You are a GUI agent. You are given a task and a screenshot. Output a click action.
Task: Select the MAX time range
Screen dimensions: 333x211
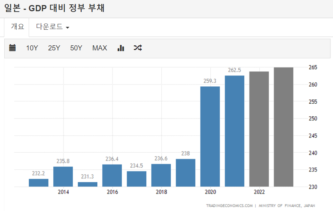(100, 48)
